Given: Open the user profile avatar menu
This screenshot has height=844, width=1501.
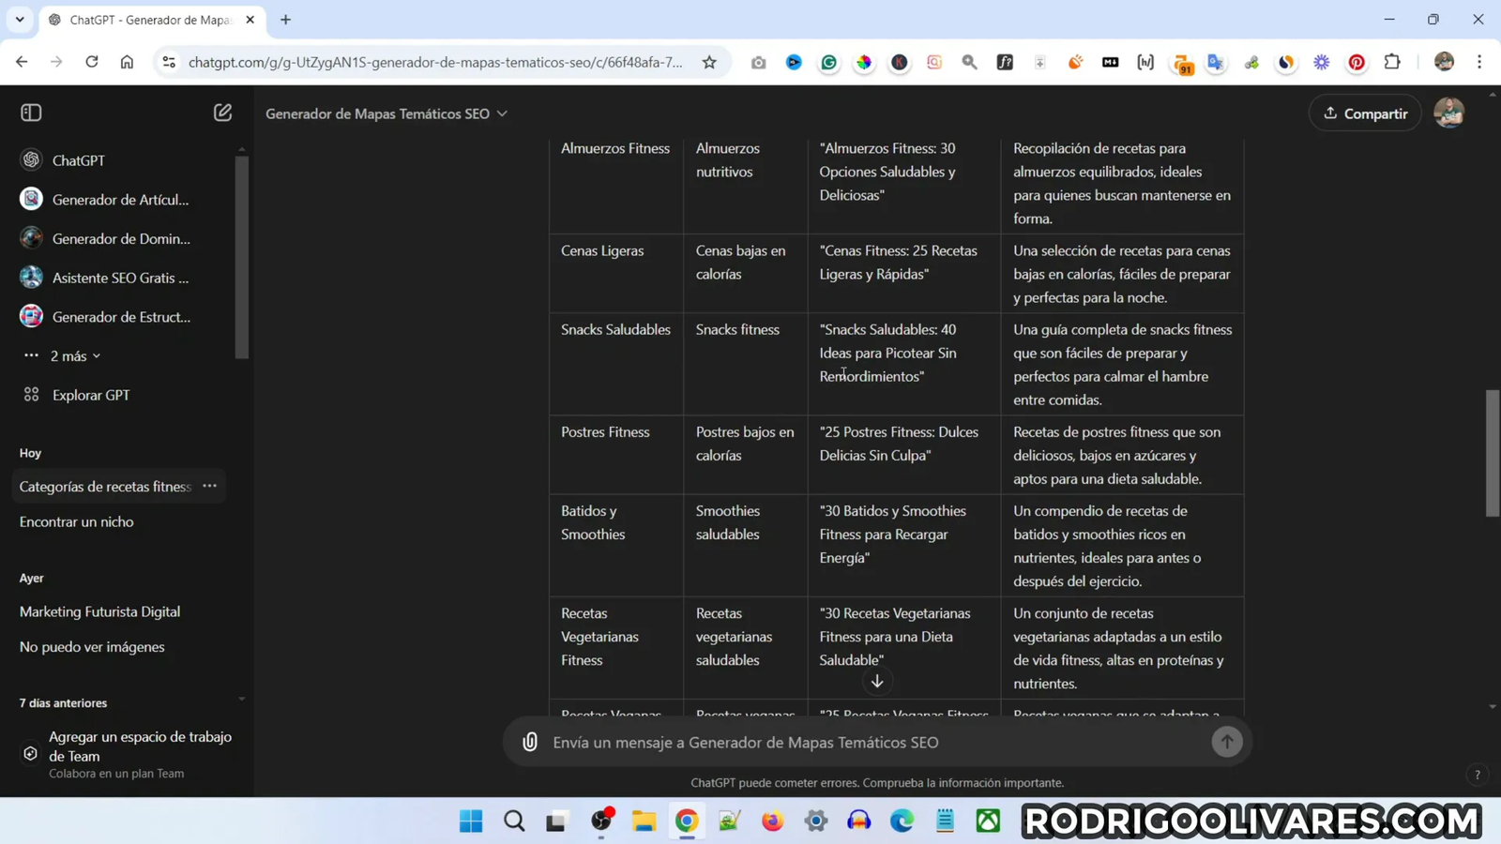Looking at the screenshot, I should click(x=1448, y=113).
